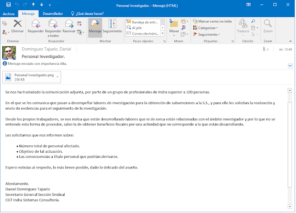Click the bullet 'Número total de personal afectado.'
296x213 pixels.
pos(49,146)
